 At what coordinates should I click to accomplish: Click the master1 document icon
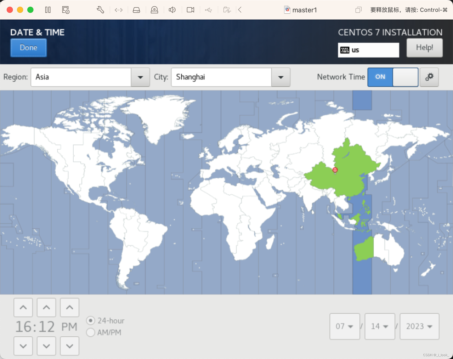[x=287, y=10]
